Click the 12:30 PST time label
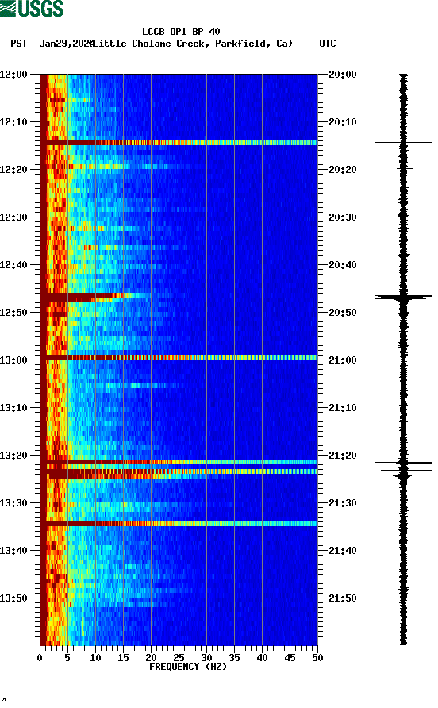438x708 pixels. (x=13, y=217)
